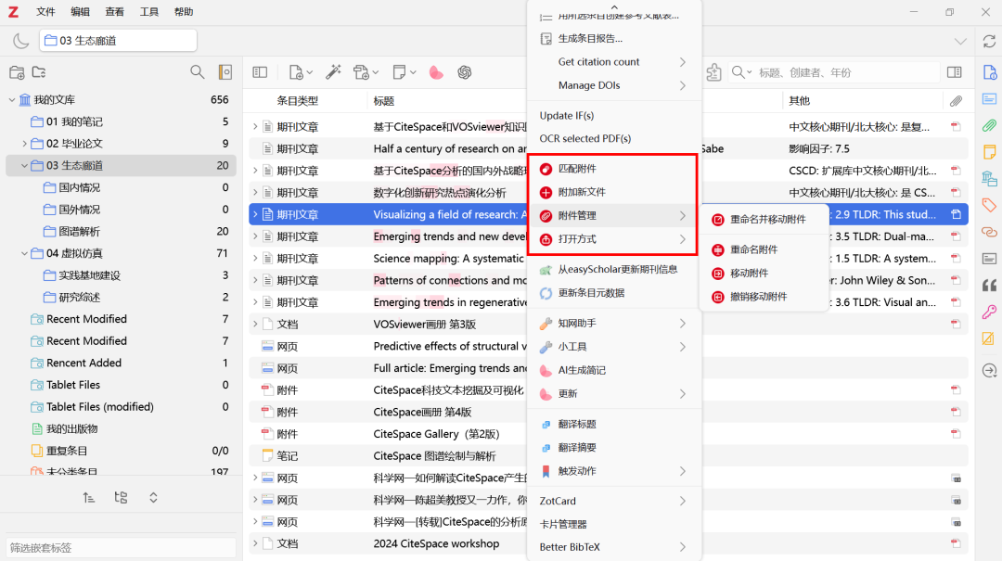Click the ChatGPT-style AI toolbar icon

(465, 72)
